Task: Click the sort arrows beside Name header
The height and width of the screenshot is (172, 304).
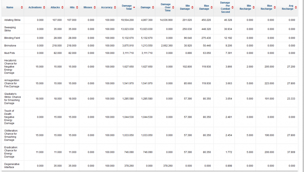Action: 22,7
